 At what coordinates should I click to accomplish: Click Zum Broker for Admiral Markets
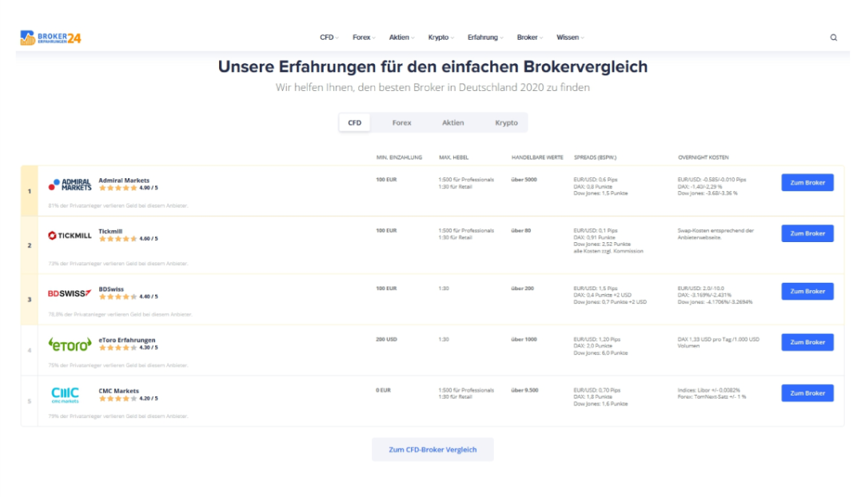pyautogui.click(x=807, y=183)
